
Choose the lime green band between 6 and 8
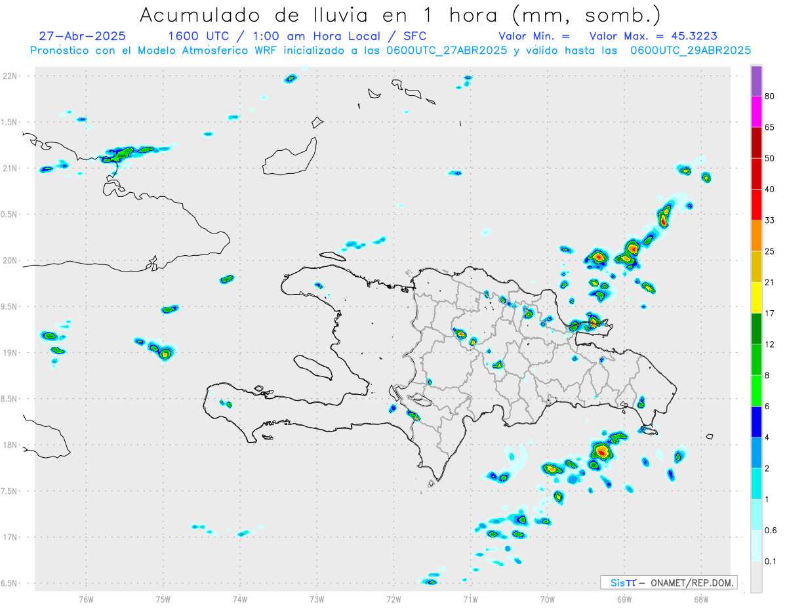coord(756,390)
